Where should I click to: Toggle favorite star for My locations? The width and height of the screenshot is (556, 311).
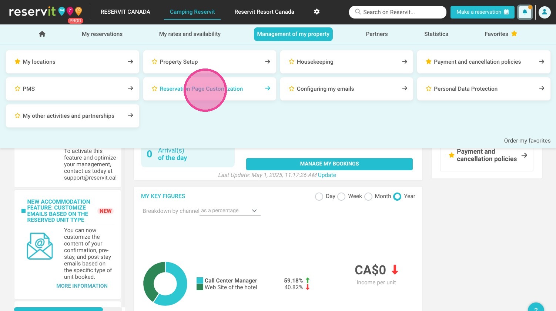point(17,61)
